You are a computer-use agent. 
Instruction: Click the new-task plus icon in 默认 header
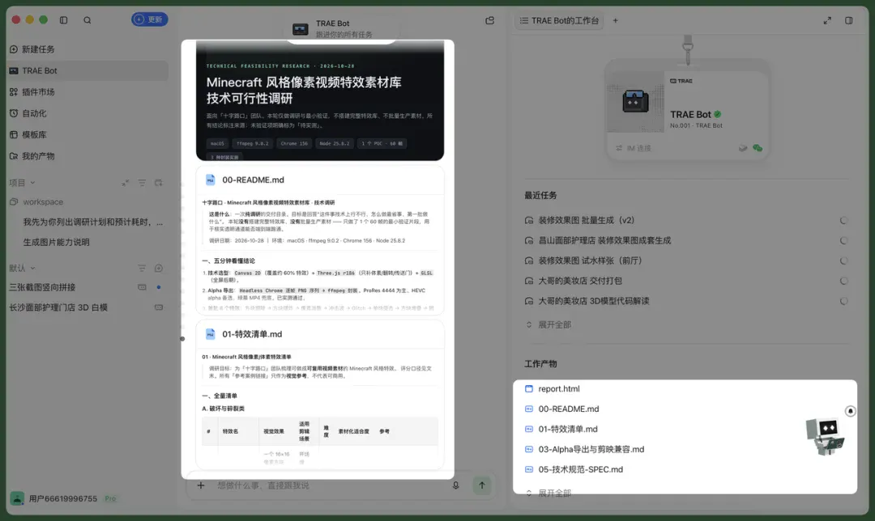tap(159, 268)
